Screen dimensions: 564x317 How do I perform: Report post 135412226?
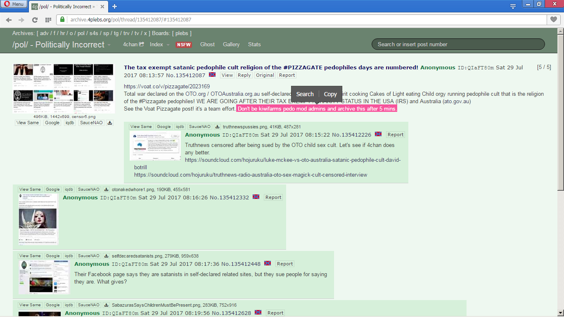pos(395,135)
